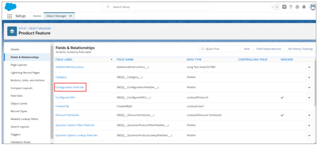This screenshot has height=145, width=318.
Task: Click the favorites star icon
Action: (x=273, y=7)
